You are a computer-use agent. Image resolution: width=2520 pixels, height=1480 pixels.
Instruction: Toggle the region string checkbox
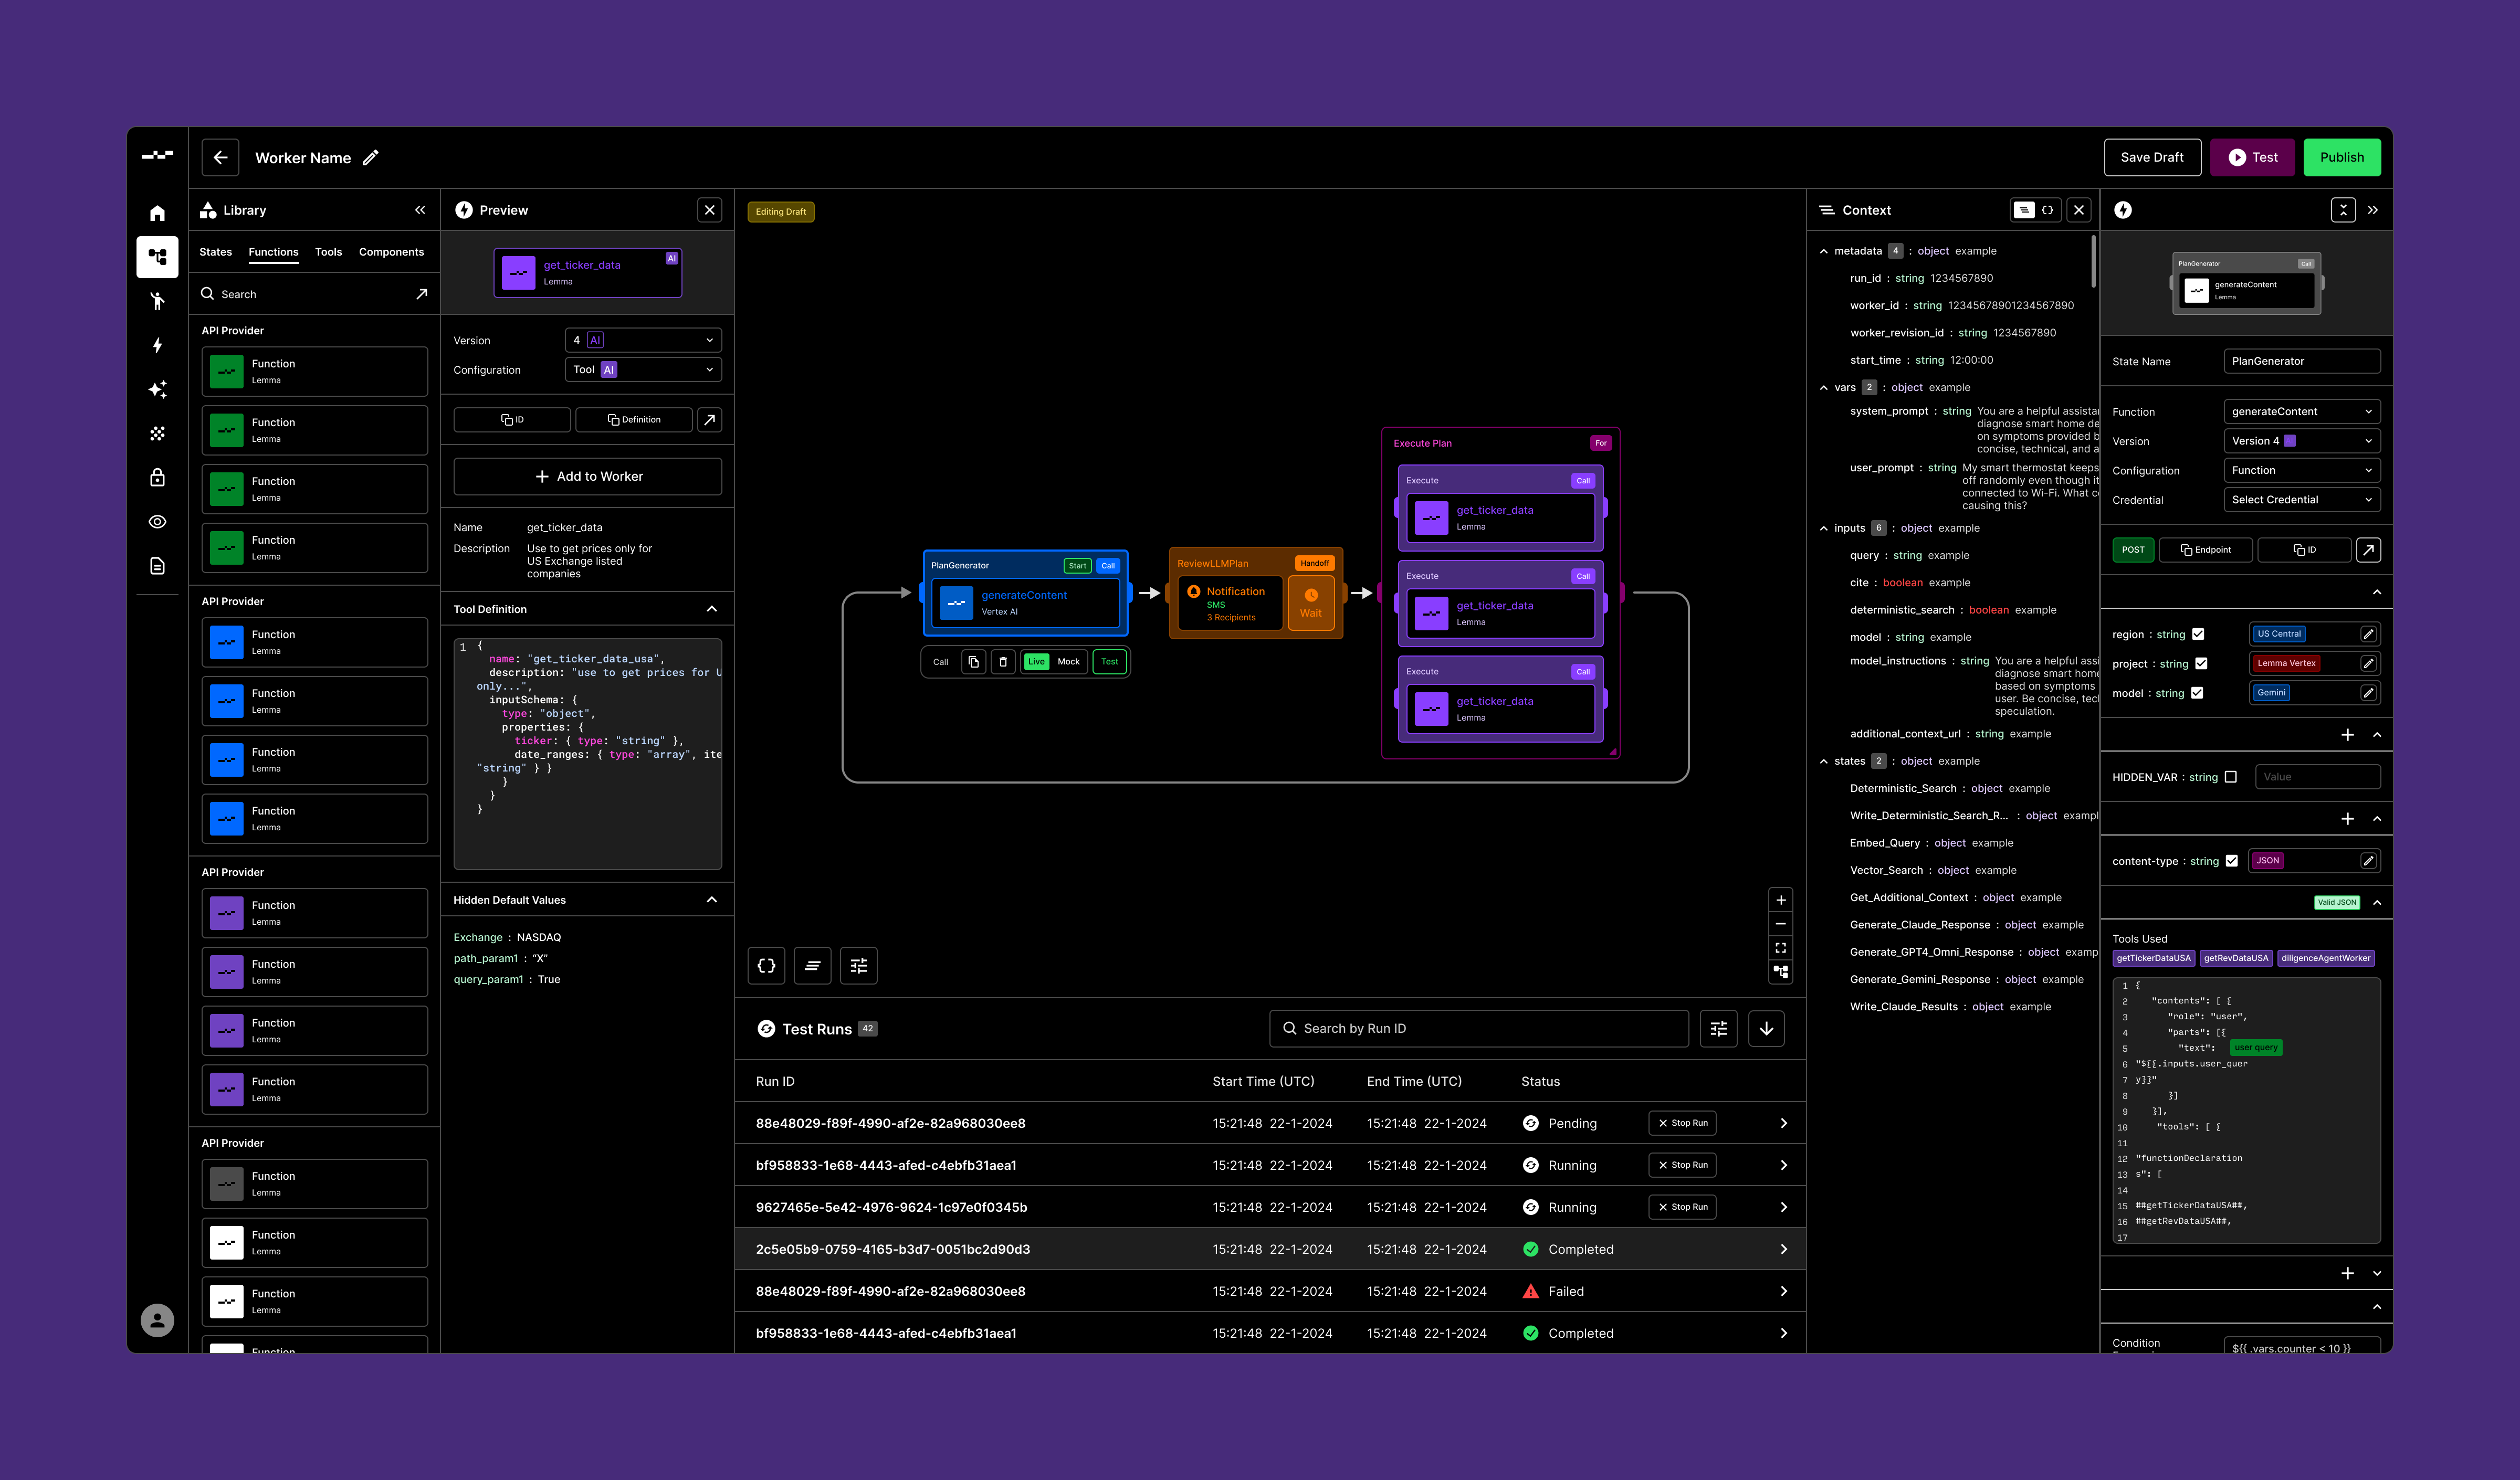tap(2198, 634)
